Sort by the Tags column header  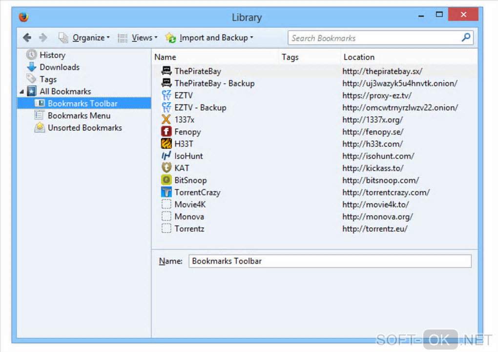290,57
